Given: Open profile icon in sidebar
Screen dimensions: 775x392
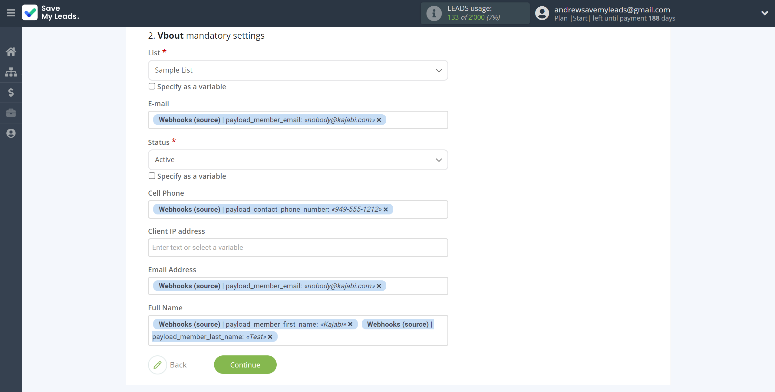Looking at the screenshot, I should pos(11,133).
